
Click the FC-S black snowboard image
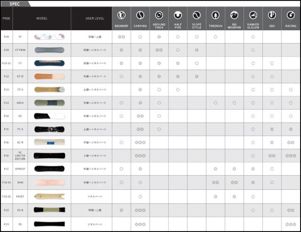coord(49,129)
